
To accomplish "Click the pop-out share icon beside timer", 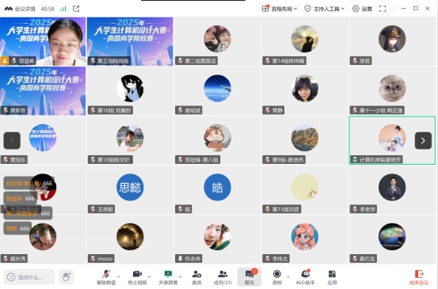I will pos(76,9).
